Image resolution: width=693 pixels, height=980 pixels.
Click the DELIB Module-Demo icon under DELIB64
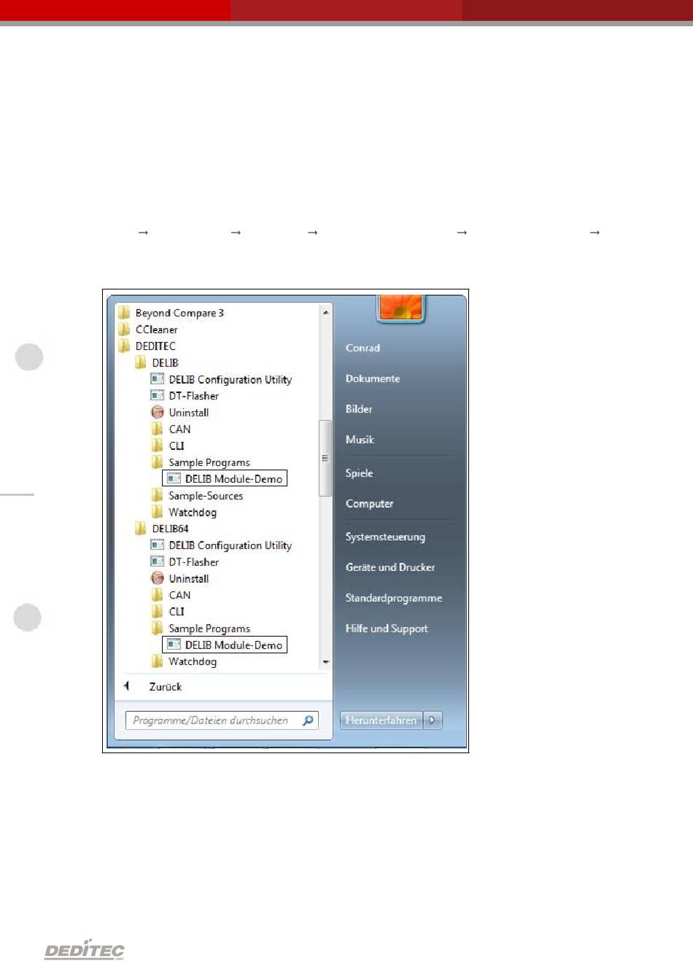[x=174, y=645]
